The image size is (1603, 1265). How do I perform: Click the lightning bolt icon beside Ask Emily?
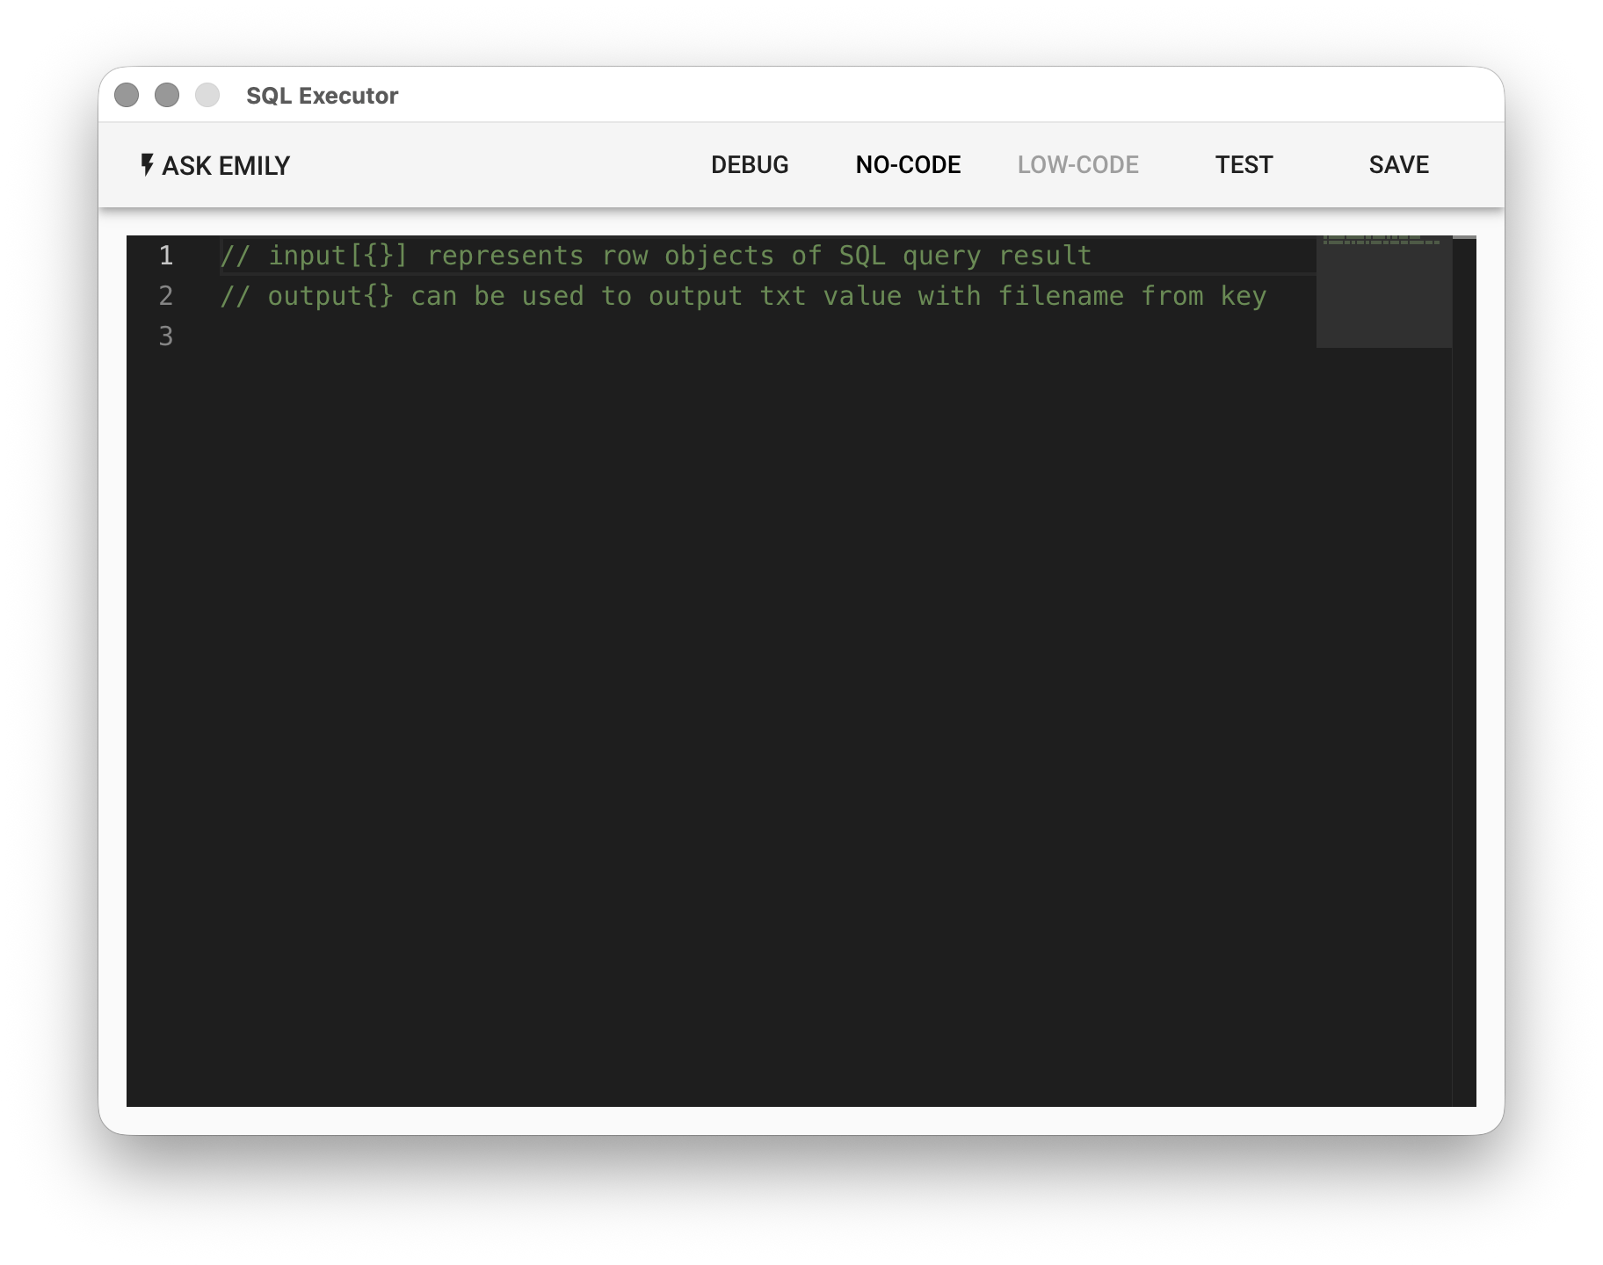tap(147, 164)
